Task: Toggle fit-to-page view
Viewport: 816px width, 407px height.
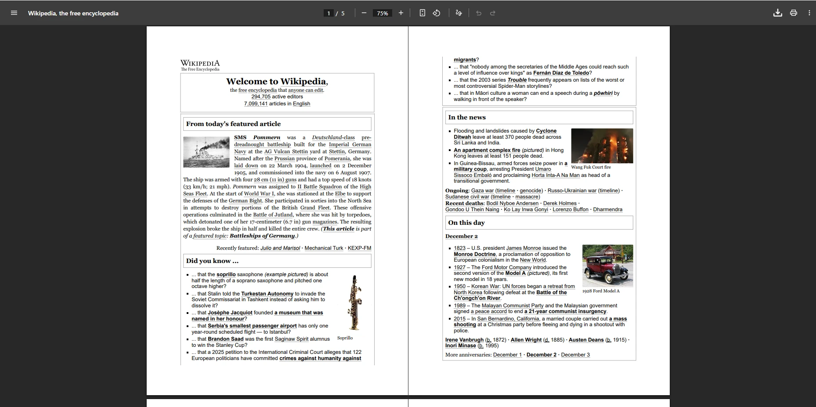Action: pyautogui.click(x=422, y=13)
